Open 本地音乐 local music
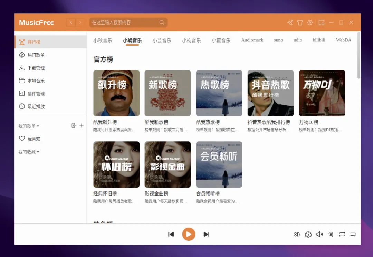373x257 pixels. [x=50, y=81]
